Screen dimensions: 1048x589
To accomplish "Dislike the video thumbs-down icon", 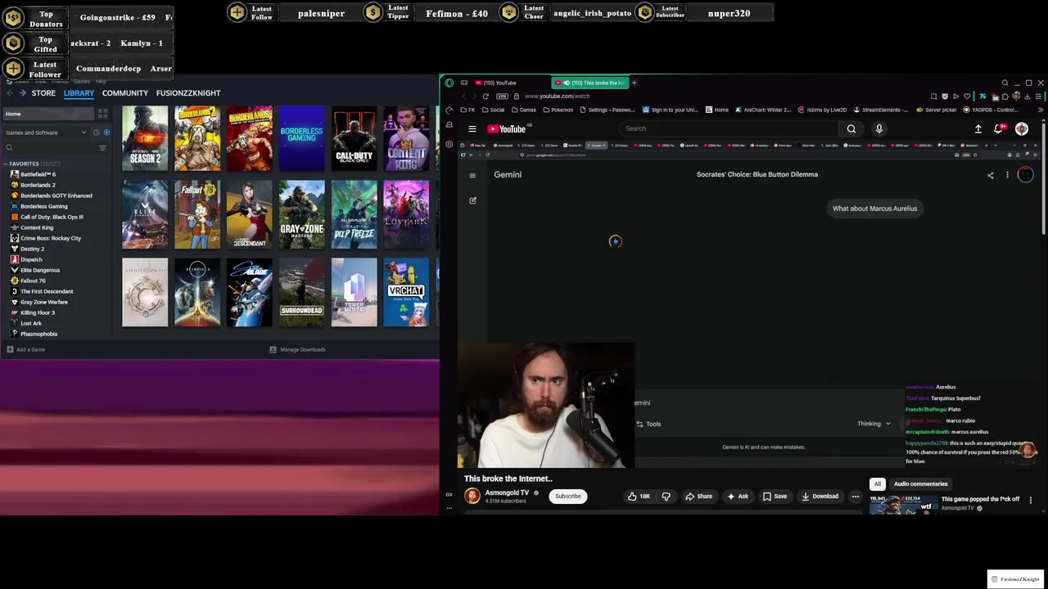I will pos(666,497).
